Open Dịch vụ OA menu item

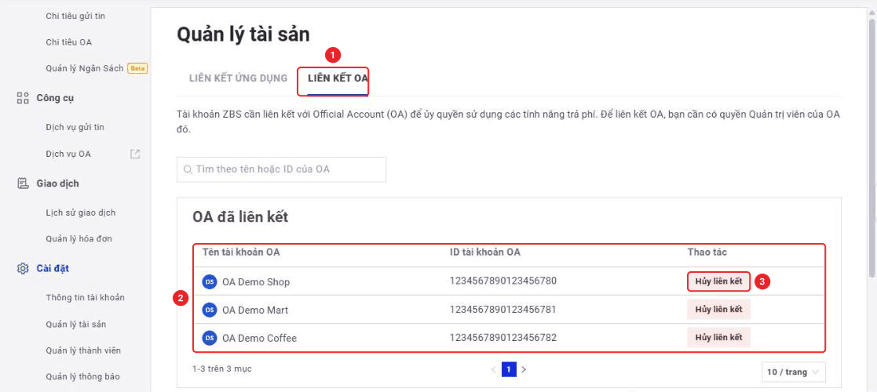(x=68, y=154)
